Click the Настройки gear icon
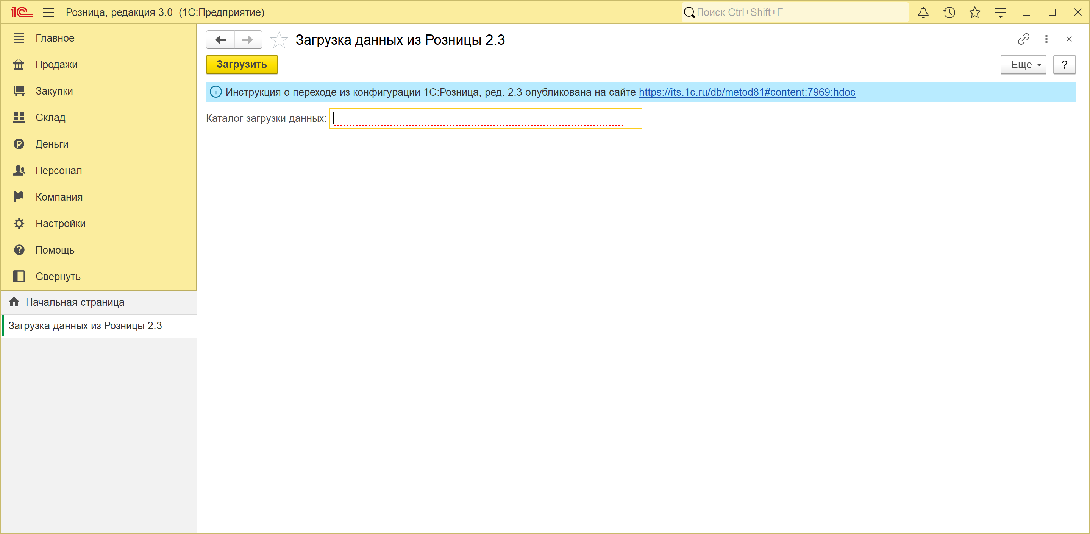 (x=19, y=224)
